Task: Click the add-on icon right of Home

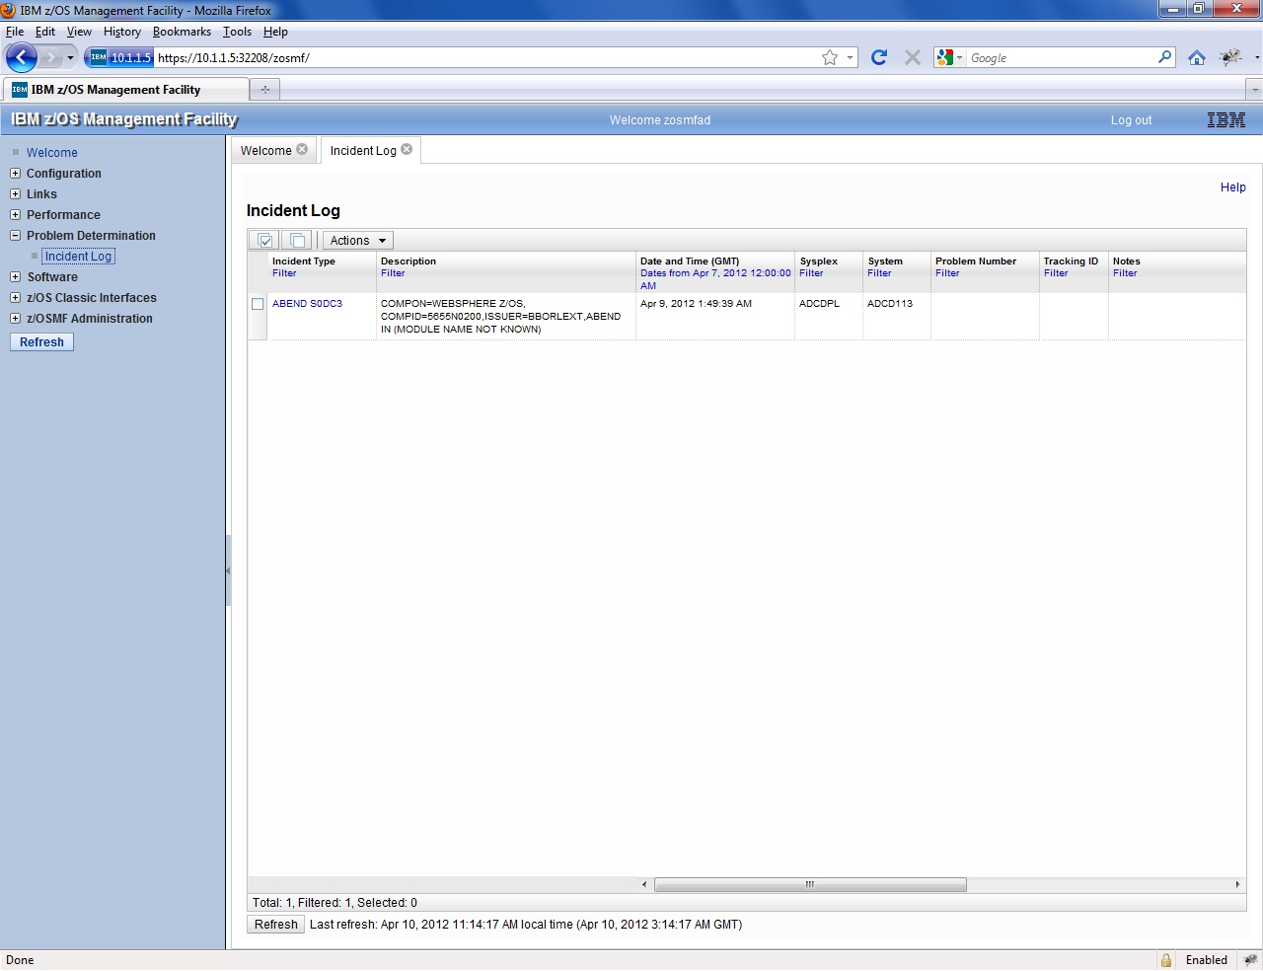Action: [x=1230, y=57]
